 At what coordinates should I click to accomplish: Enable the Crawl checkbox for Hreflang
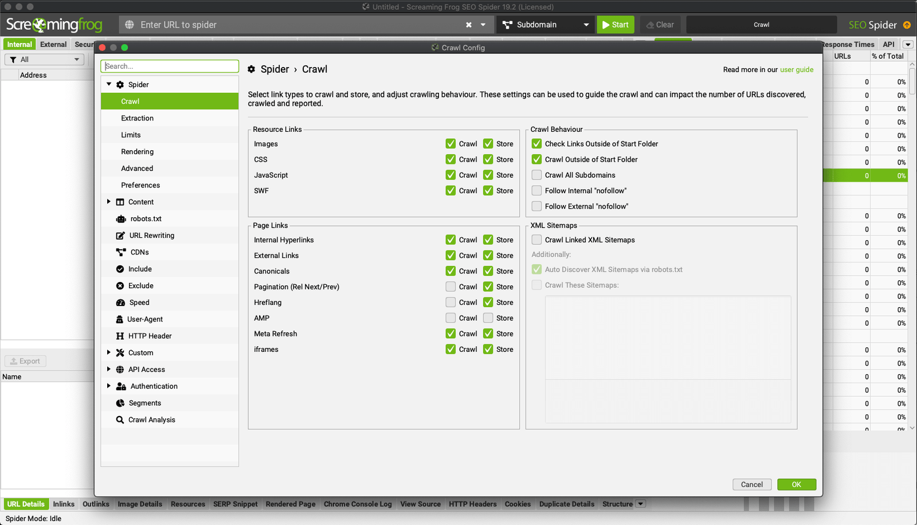(x=450, y=303)
